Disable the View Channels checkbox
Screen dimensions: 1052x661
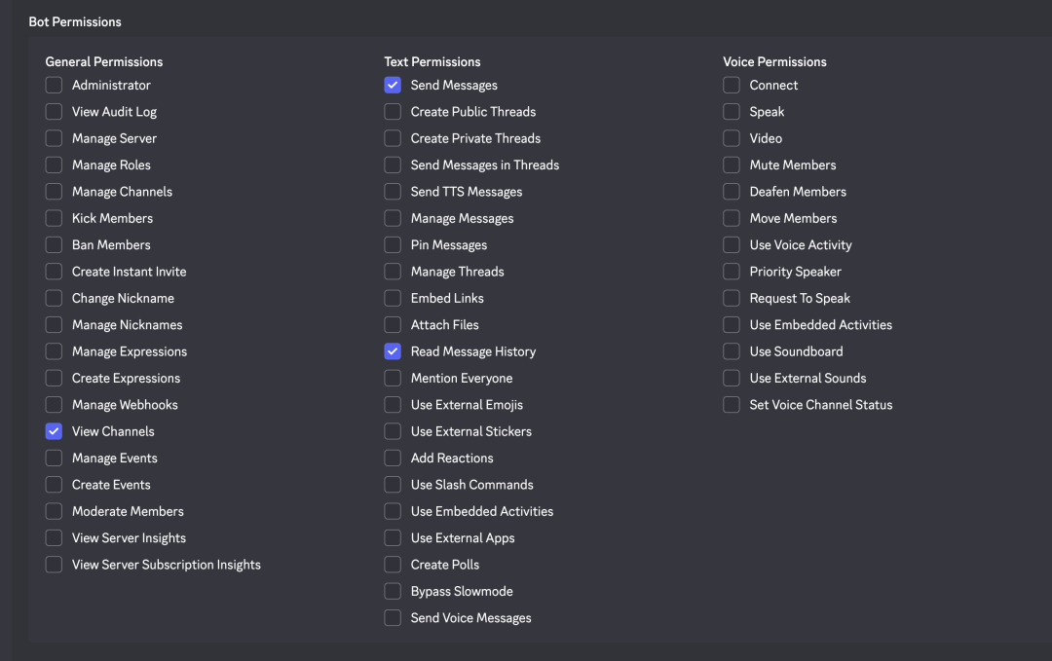[54, 431]
